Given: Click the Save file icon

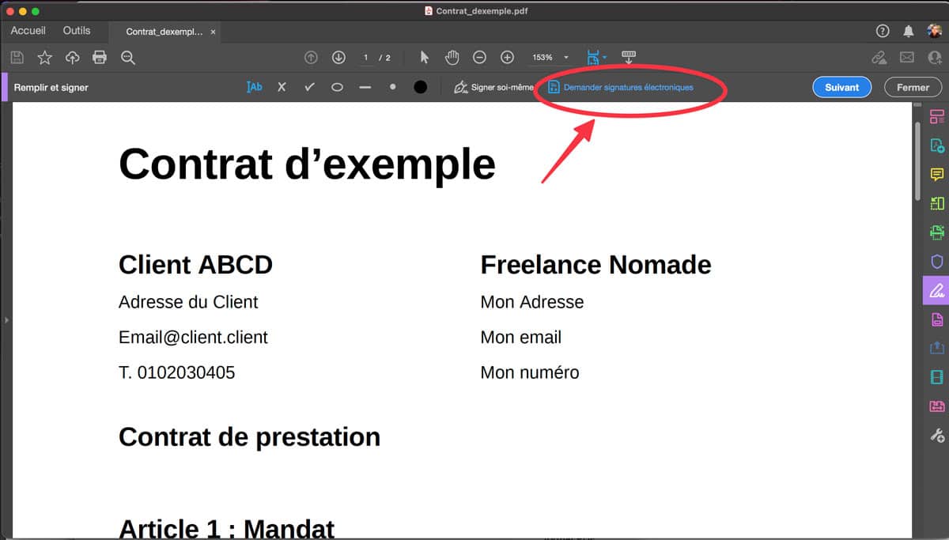Looking at the screenshot, I should coord(17,58).
